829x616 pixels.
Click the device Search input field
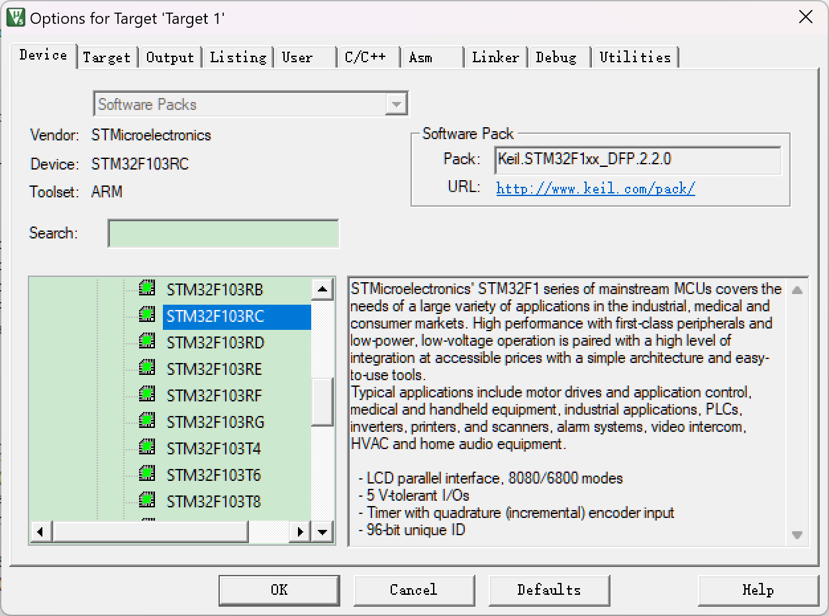pos(223,234)
